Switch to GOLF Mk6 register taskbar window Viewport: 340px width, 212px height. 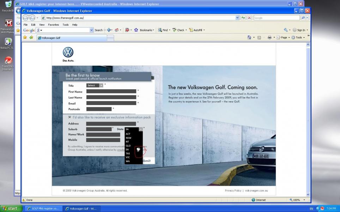coord(43,208)
